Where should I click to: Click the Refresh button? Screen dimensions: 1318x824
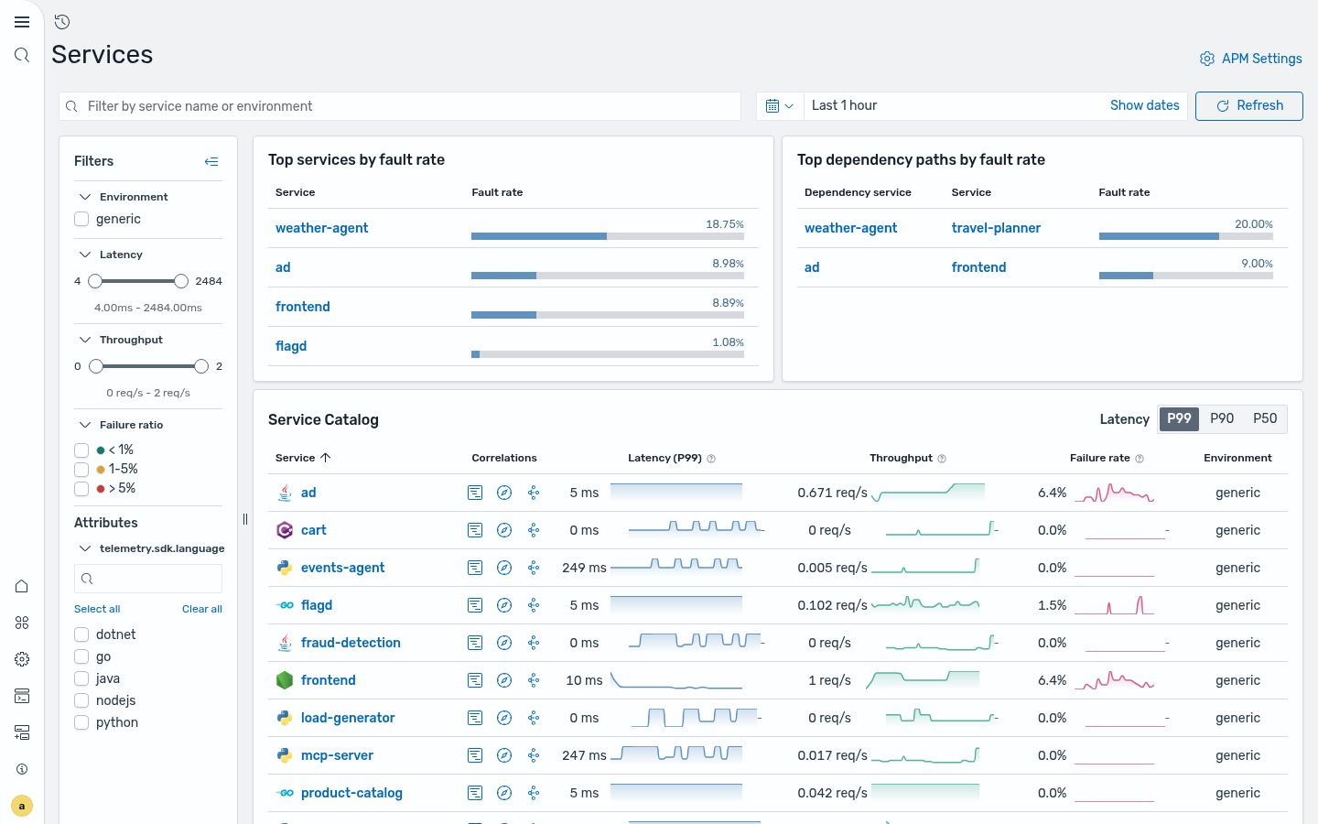click(1249, 105)
